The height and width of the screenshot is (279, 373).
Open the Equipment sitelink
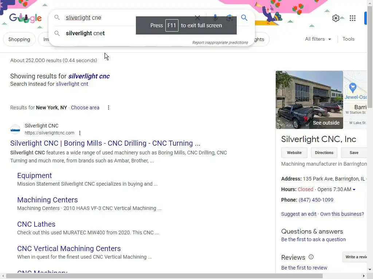(35, 175)
